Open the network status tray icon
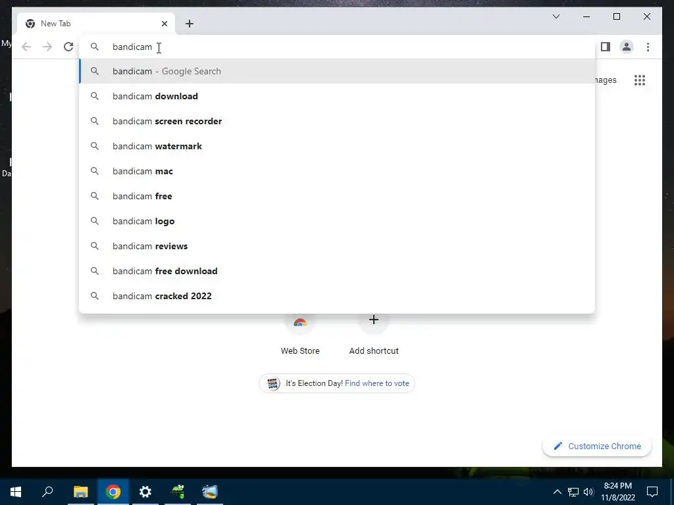The width and height of the screenshot is (674, 505). point(573,492)
